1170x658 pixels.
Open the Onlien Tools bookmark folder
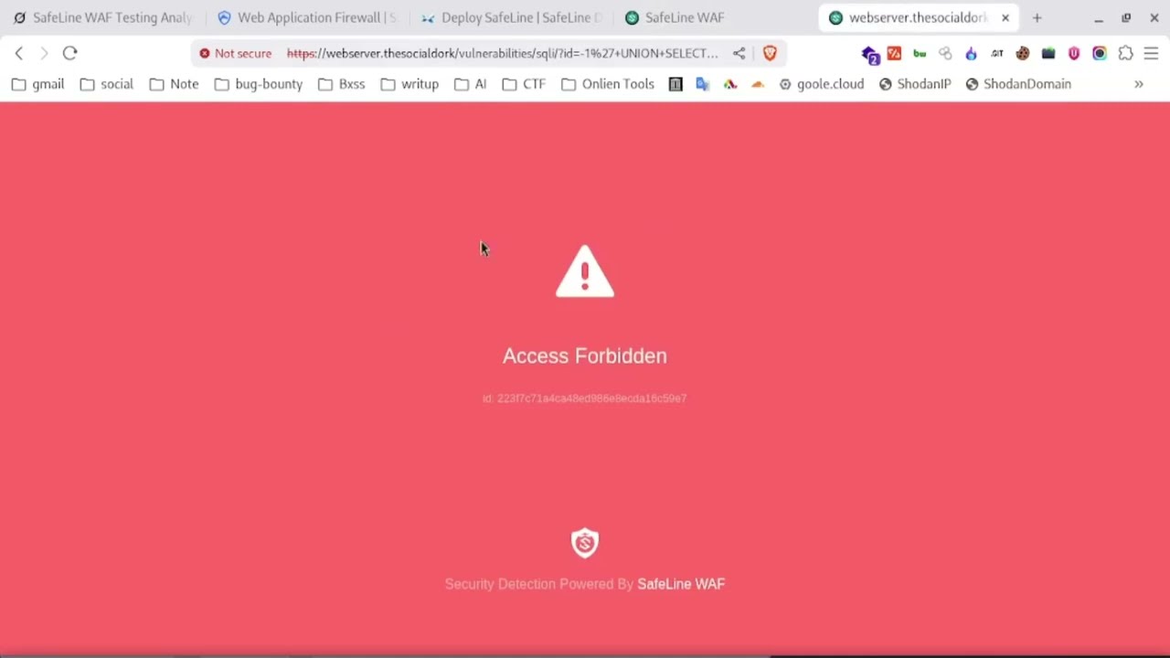(x=608, y=84)
